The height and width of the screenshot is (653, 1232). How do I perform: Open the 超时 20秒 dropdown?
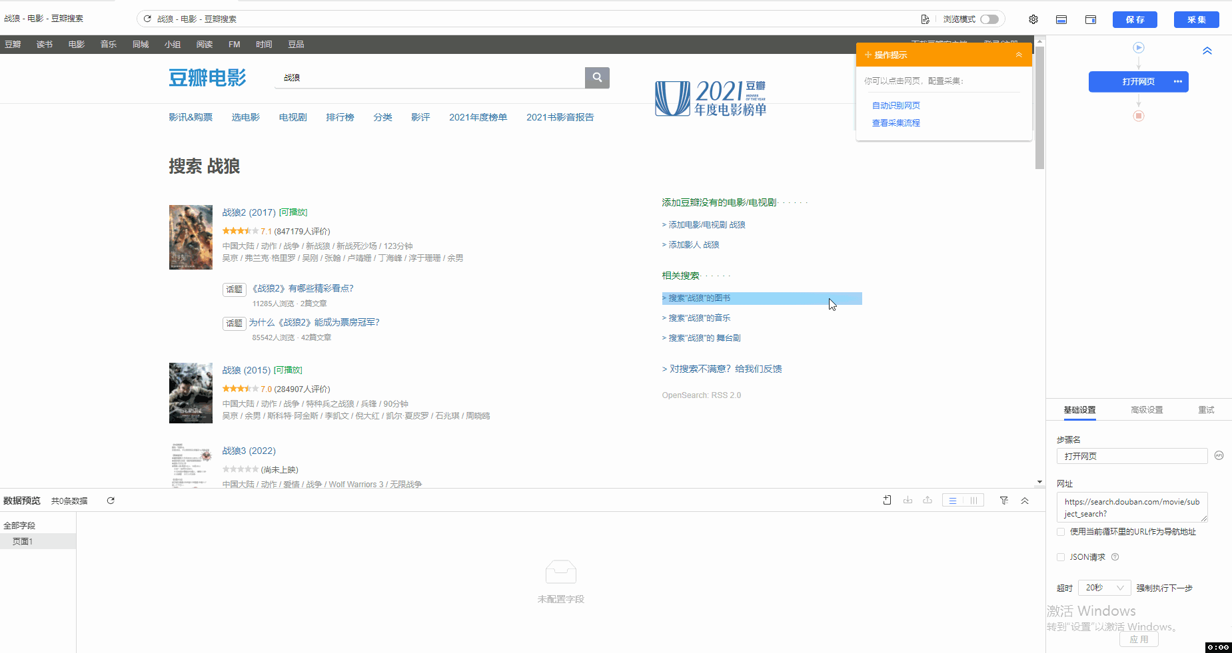[1104, 588]
